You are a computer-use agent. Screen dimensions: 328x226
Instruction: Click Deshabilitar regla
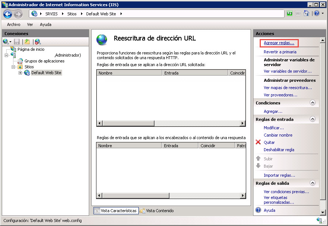(279, 150)
